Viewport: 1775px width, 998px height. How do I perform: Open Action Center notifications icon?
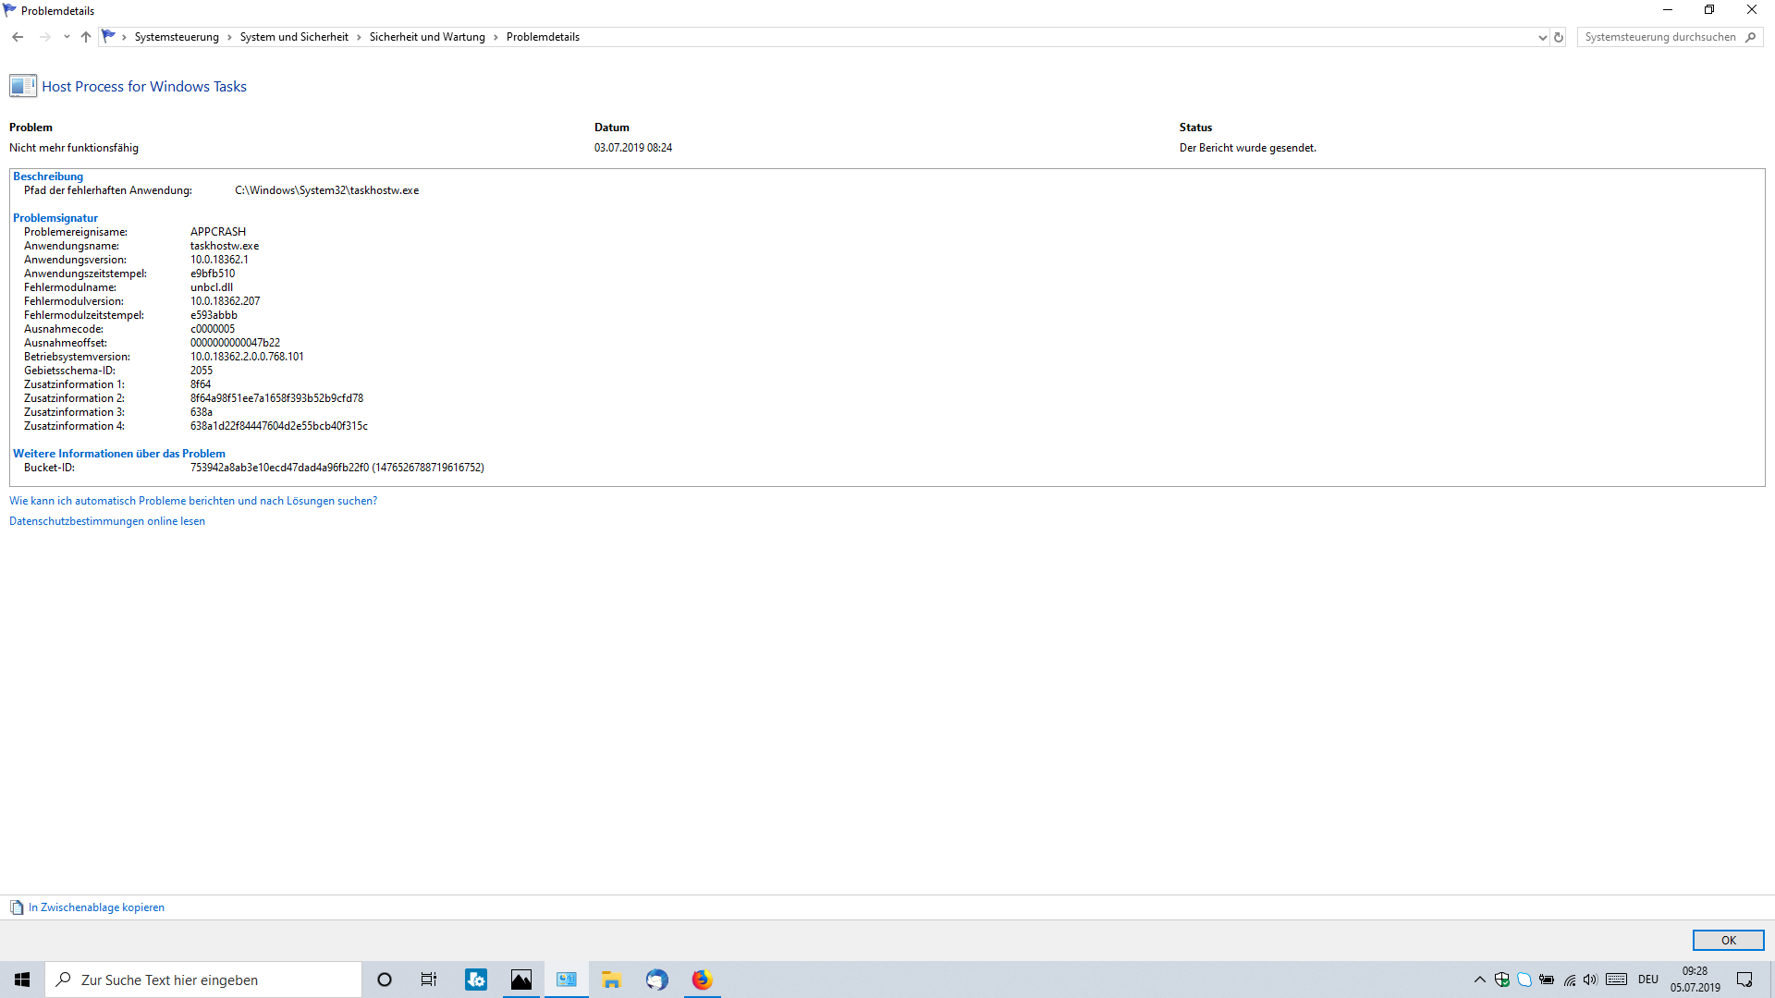coord(1744,980)
